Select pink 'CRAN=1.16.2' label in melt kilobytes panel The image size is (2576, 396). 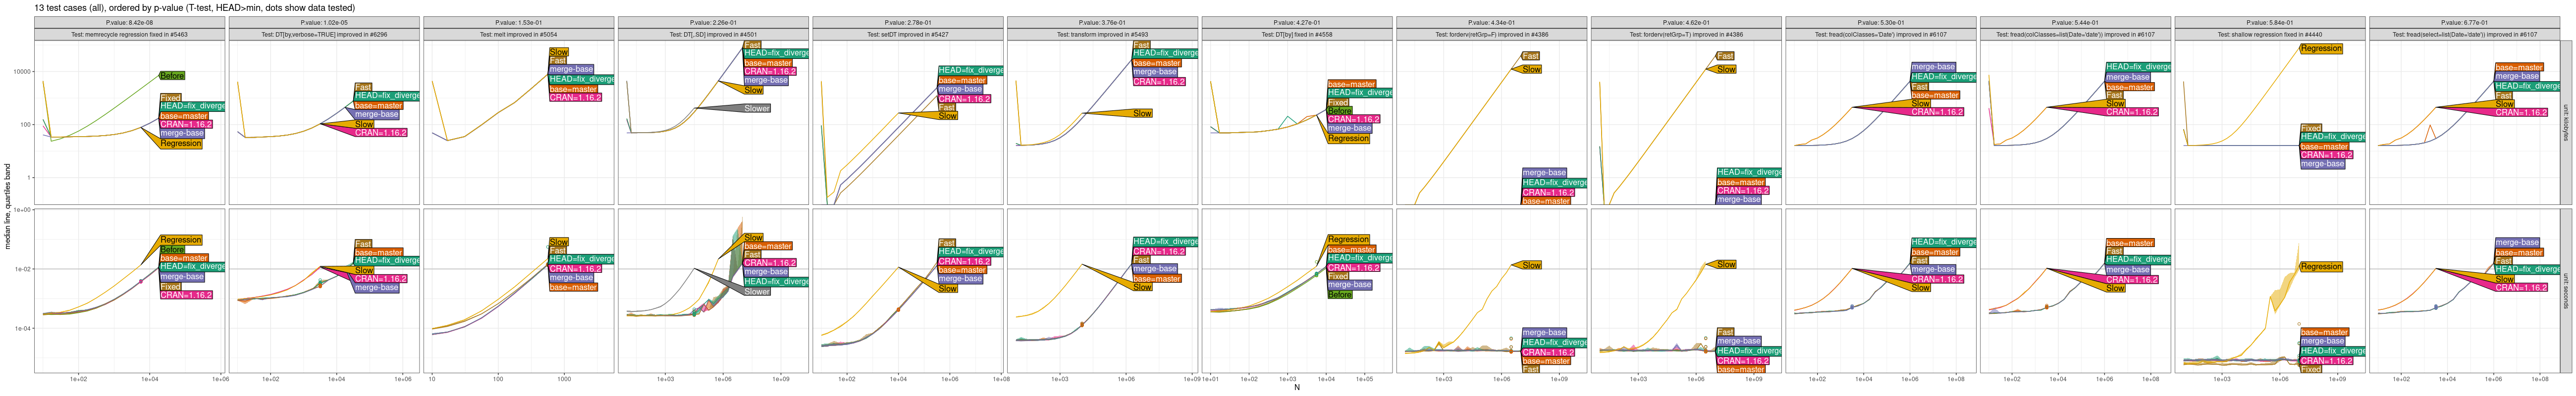click(575, 98)
